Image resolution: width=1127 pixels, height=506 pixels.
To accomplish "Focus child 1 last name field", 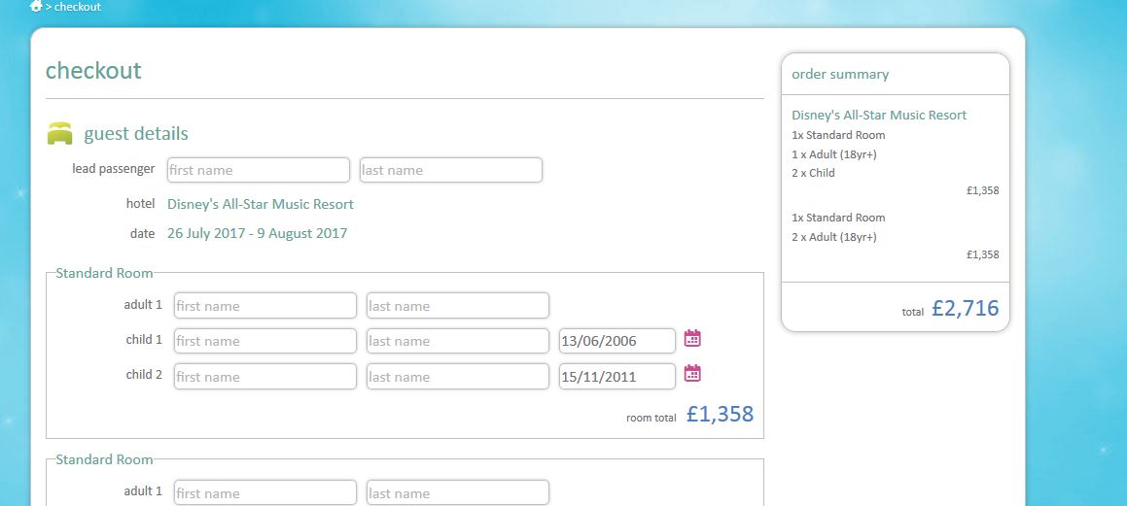I will point(458,341).
